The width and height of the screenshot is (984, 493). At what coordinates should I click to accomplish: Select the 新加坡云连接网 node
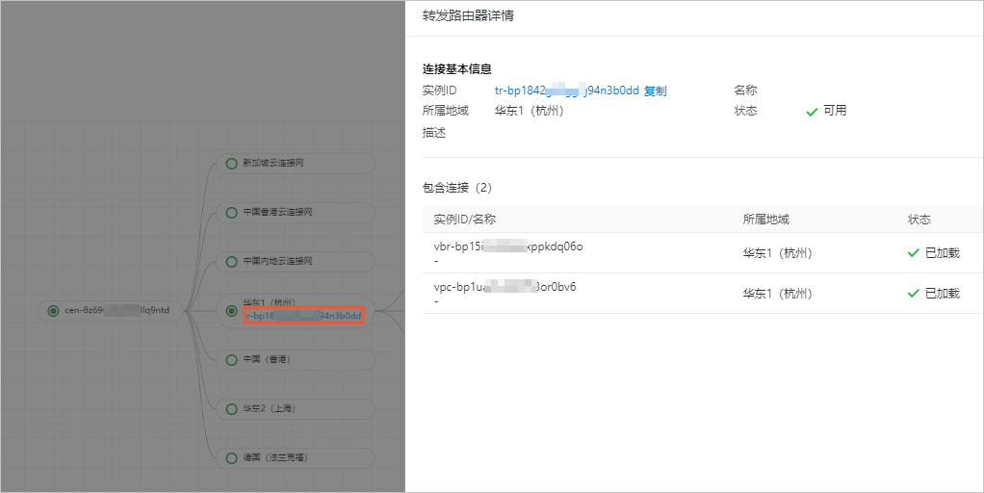295,163
